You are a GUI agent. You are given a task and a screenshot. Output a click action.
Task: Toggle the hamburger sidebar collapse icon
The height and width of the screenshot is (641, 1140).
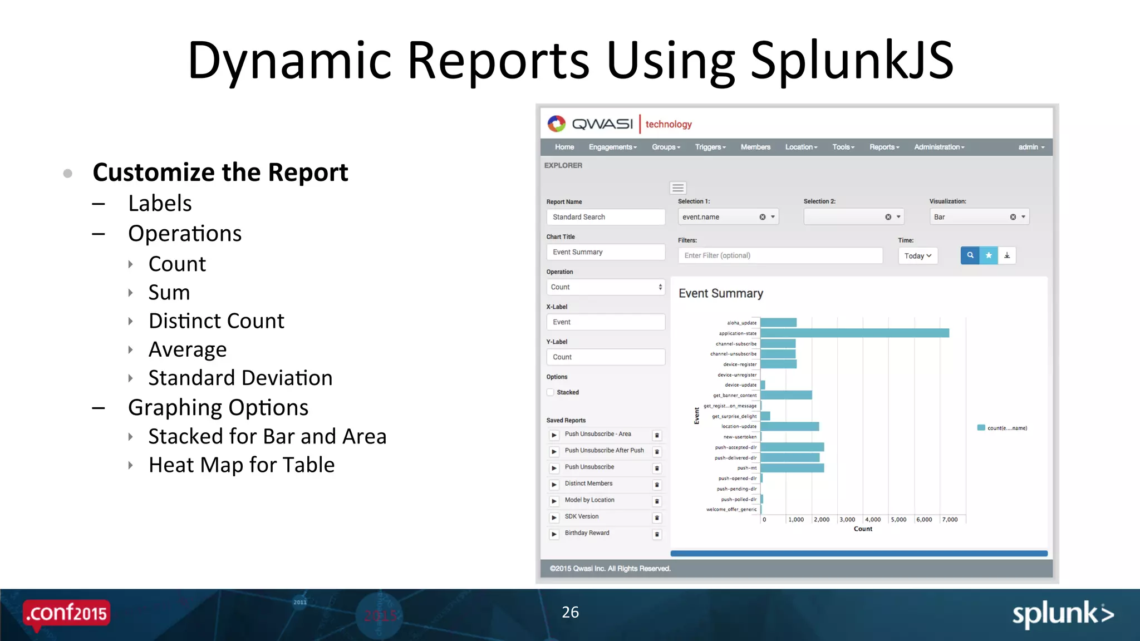click(678, 188)
